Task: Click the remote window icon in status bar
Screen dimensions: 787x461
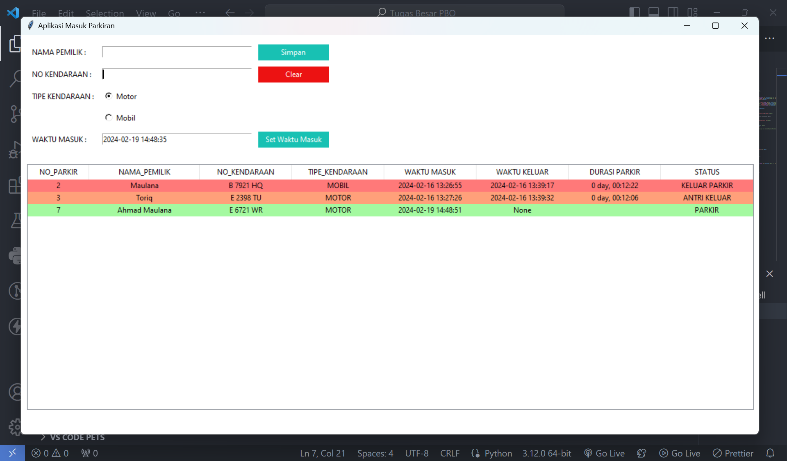Action: click(x=12, y=453)
